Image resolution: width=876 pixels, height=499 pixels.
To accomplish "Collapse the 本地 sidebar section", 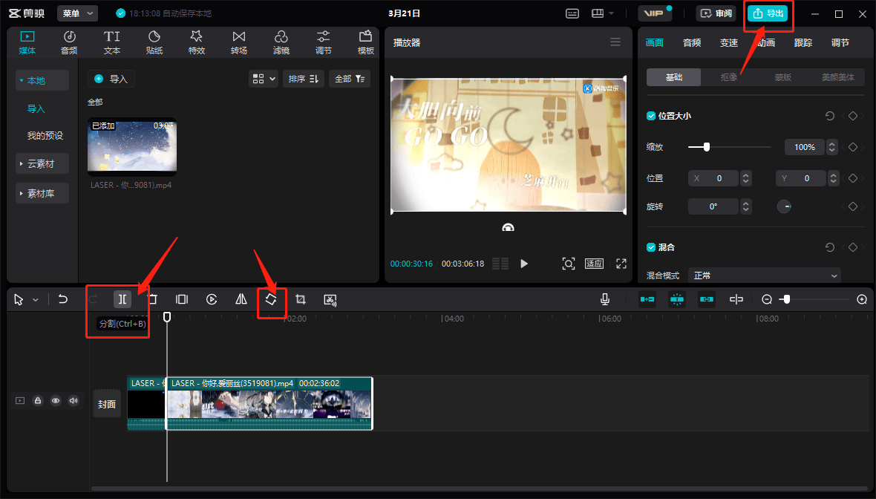I will tap(42, 80).
